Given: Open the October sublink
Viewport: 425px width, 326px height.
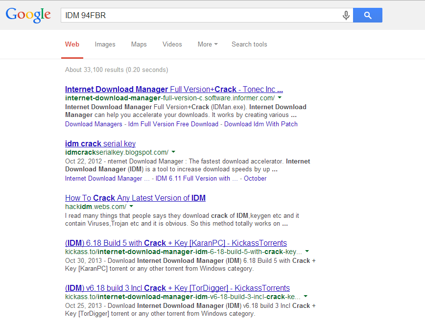Looking at the screenshot, I should point(255,179).
